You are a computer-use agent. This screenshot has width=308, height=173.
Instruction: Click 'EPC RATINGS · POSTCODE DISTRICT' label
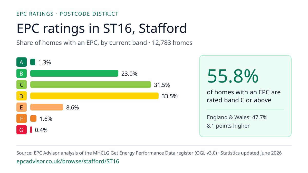tap(67, 14)
